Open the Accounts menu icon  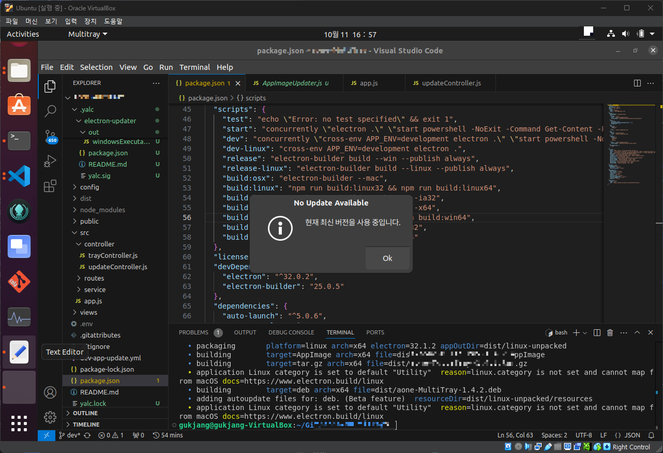50,392
